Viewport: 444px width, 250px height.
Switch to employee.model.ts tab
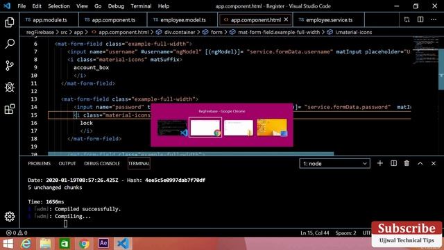[x=182, y=20]
